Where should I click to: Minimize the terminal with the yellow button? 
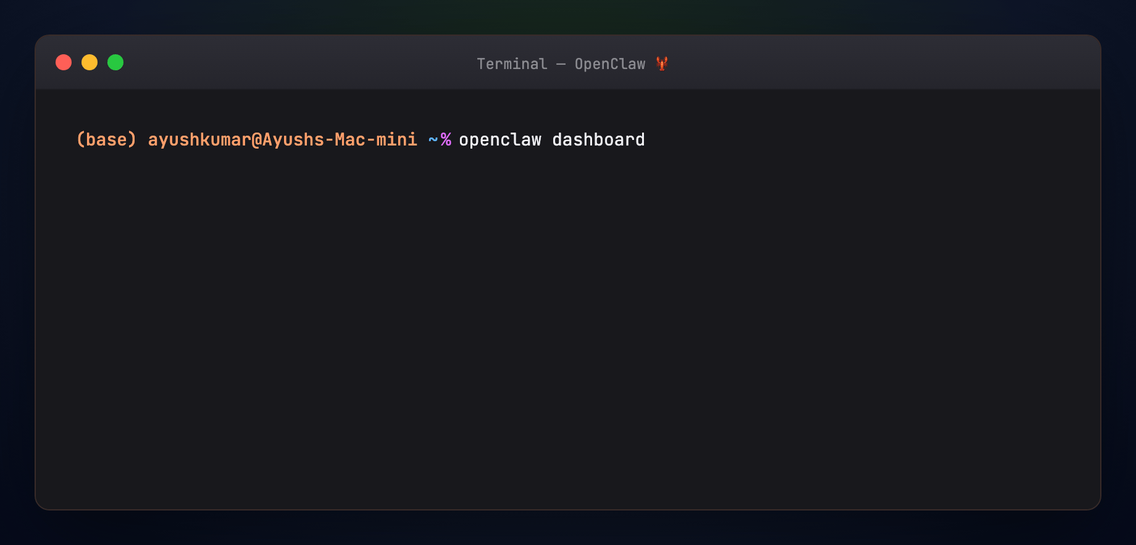click(x=90, y=62)
